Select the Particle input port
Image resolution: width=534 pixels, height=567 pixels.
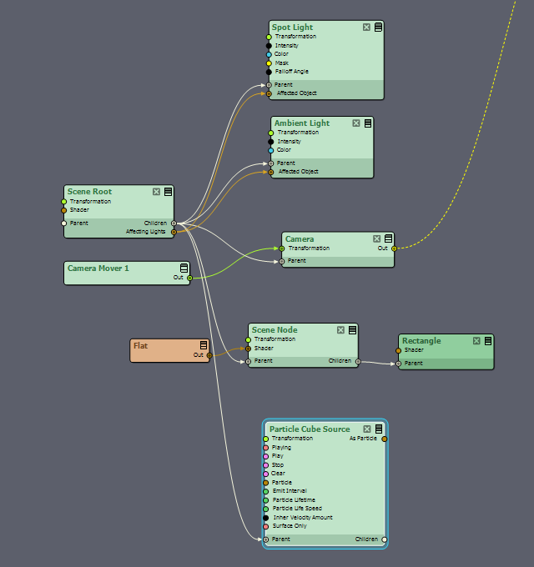[x=266, y=483]
